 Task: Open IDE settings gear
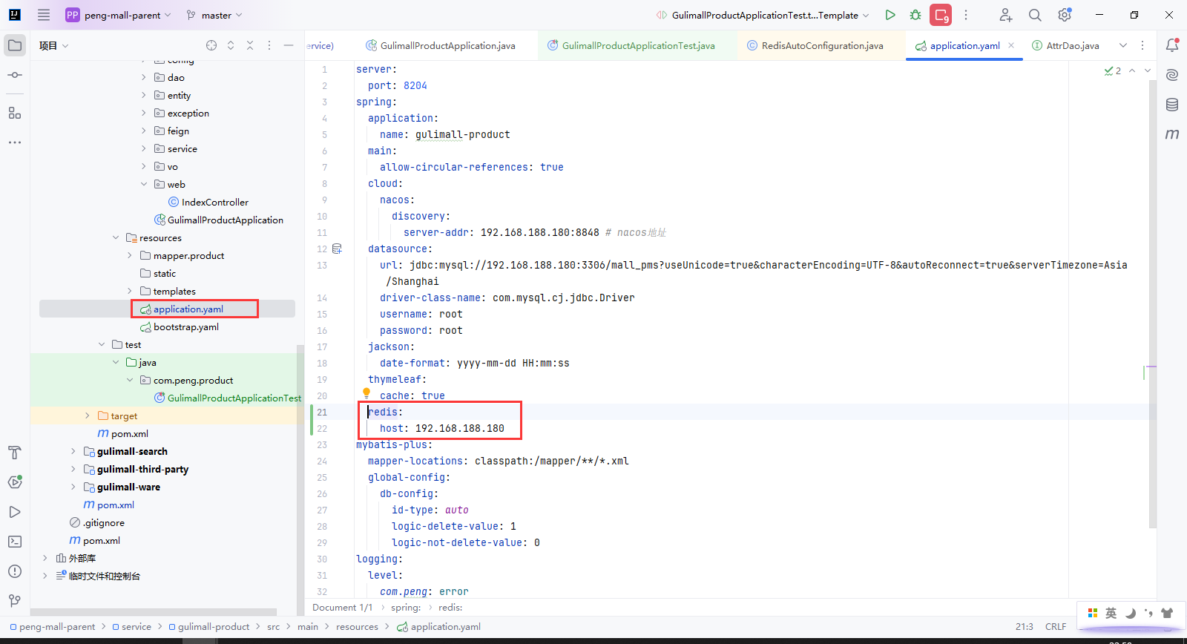(x=1065, y=15)
